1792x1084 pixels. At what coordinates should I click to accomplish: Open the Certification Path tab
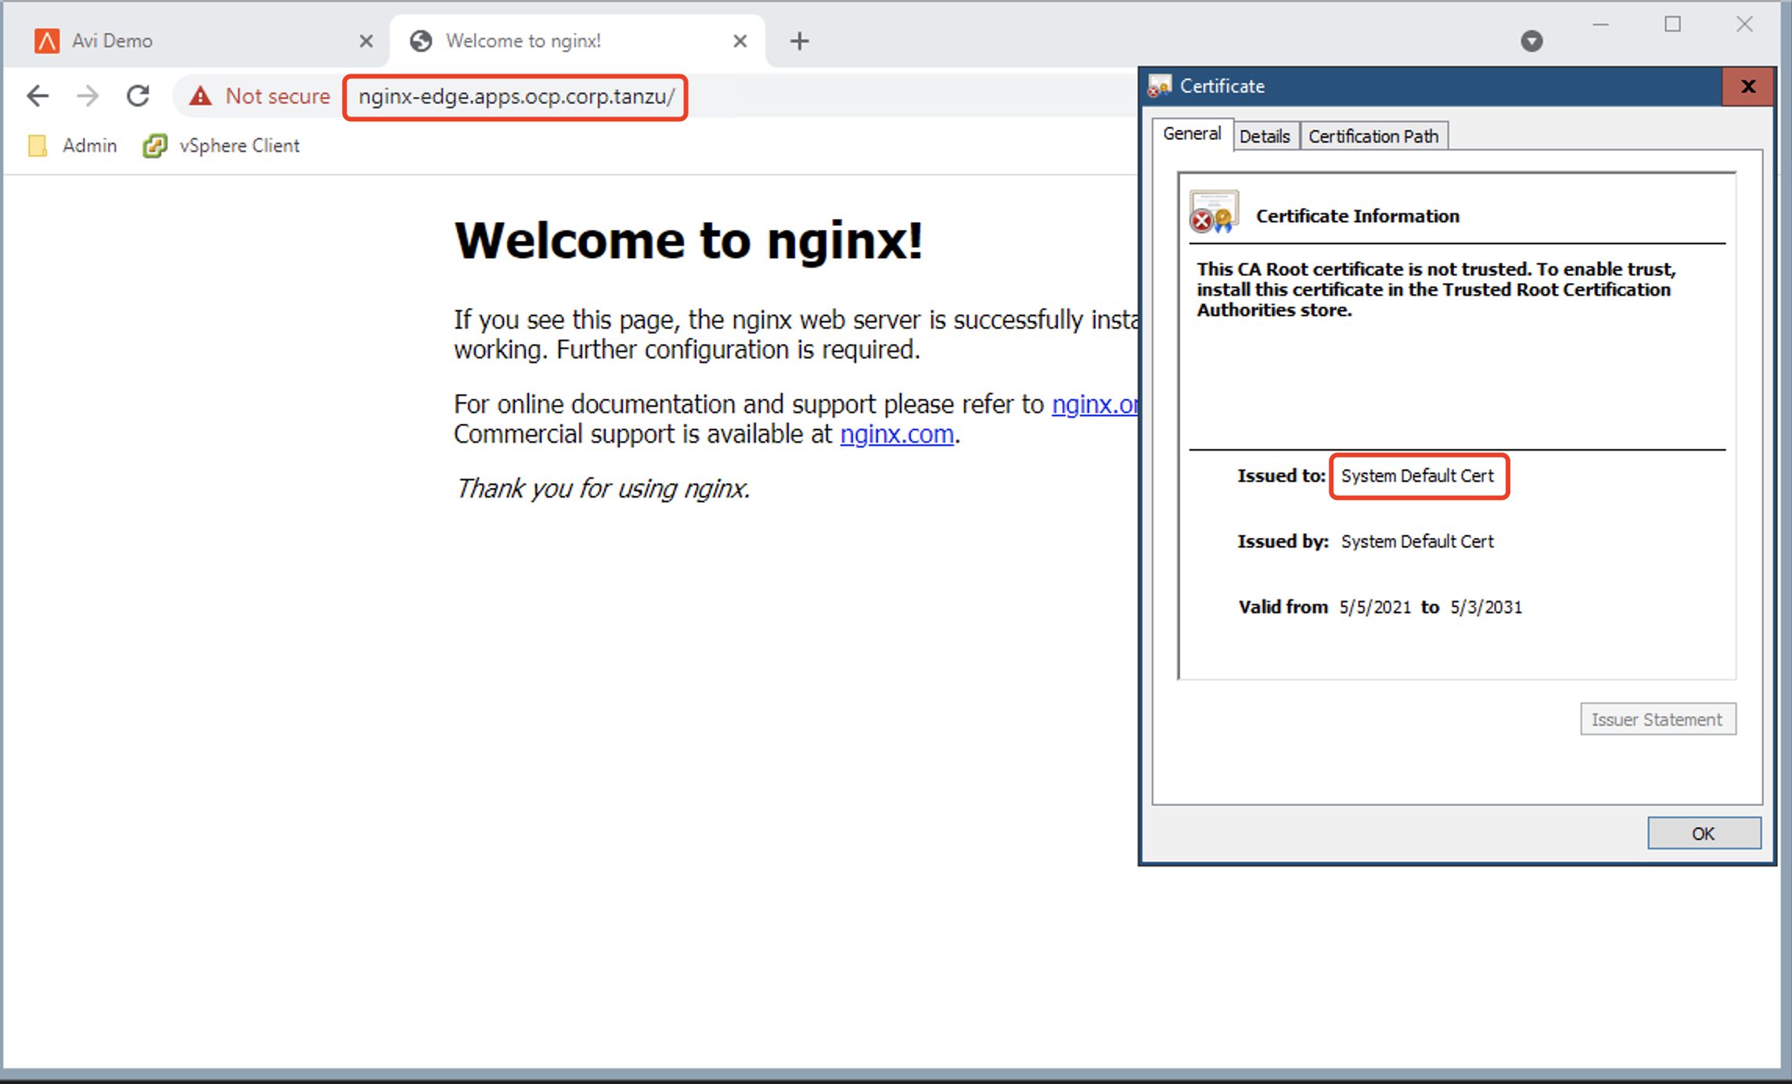[x=1373, y=136]
